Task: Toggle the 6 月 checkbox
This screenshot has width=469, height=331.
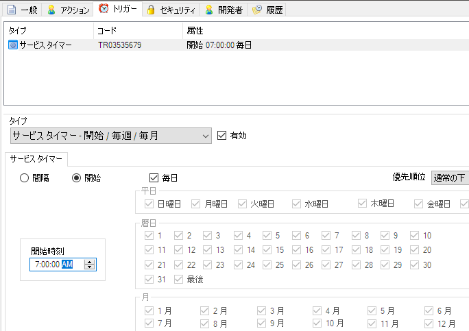Action: [x=429, y=310]
